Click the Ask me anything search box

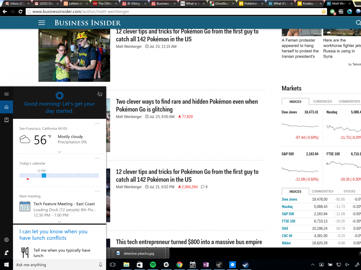point(54,265)
